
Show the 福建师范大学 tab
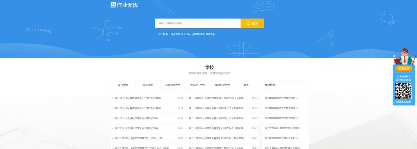tap(222, 85)
